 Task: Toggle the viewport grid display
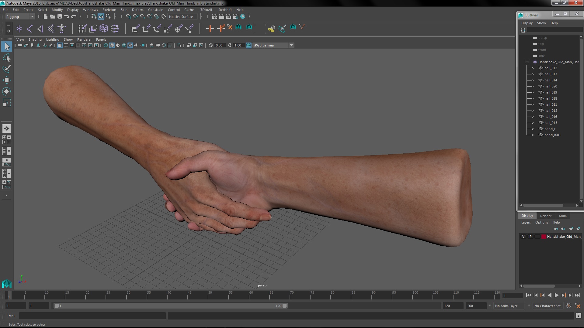tap(60, 45)
